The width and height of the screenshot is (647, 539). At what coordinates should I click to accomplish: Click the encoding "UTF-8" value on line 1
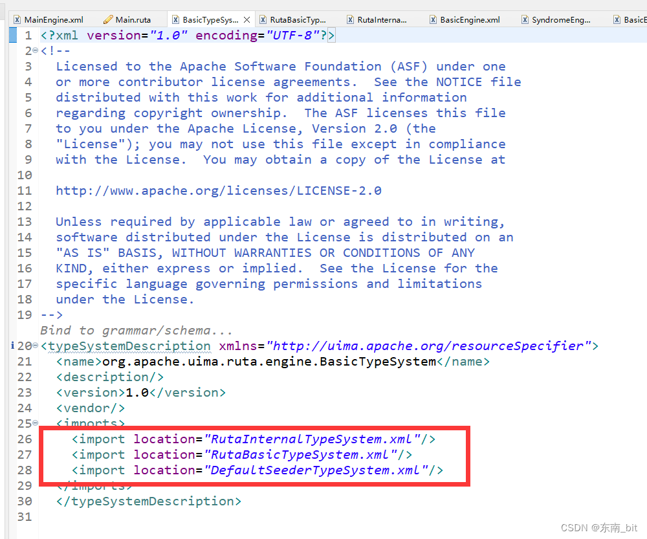pyautogui.click(x=293, y=36)
